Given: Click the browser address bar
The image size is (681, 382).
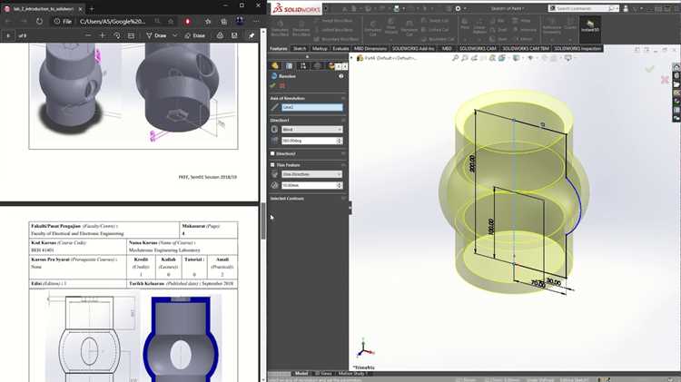Looking at the screenshot, I should [112, 21].
